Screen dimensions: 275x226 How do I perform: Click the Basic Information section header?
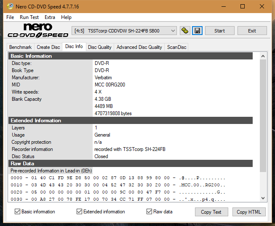131,56
